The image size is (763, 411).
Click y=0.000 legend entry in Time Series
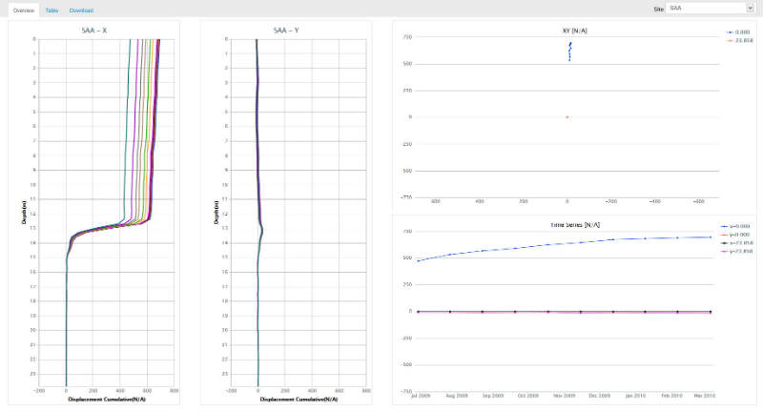(735, 235)
